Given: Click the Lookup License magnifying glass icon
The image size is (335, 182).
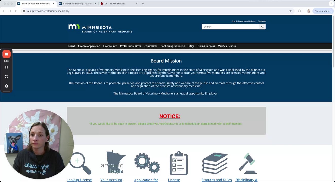Looking at the screenshot, I should 80,163.
